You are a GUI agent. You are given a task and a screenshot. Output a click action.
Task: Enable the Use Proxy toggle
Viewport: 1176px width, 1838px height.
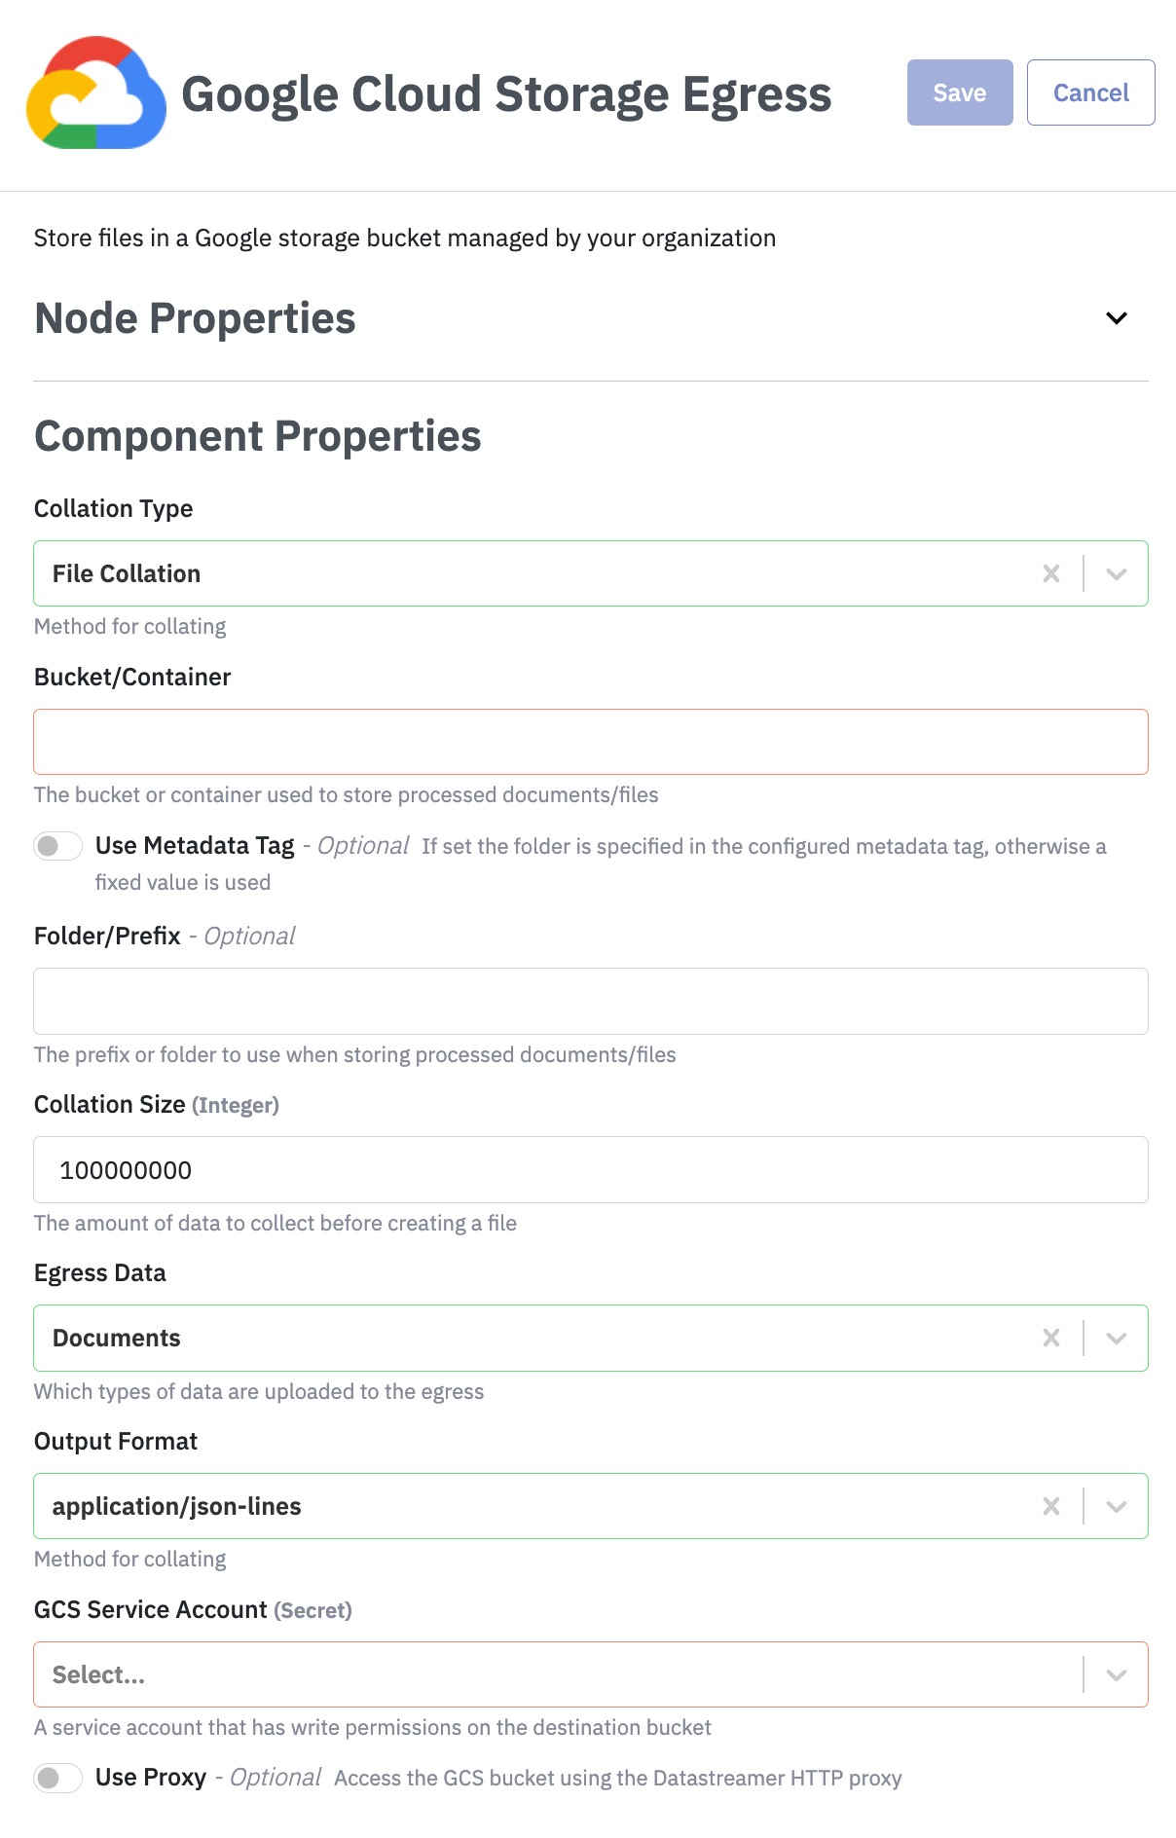pos(58,1778)
